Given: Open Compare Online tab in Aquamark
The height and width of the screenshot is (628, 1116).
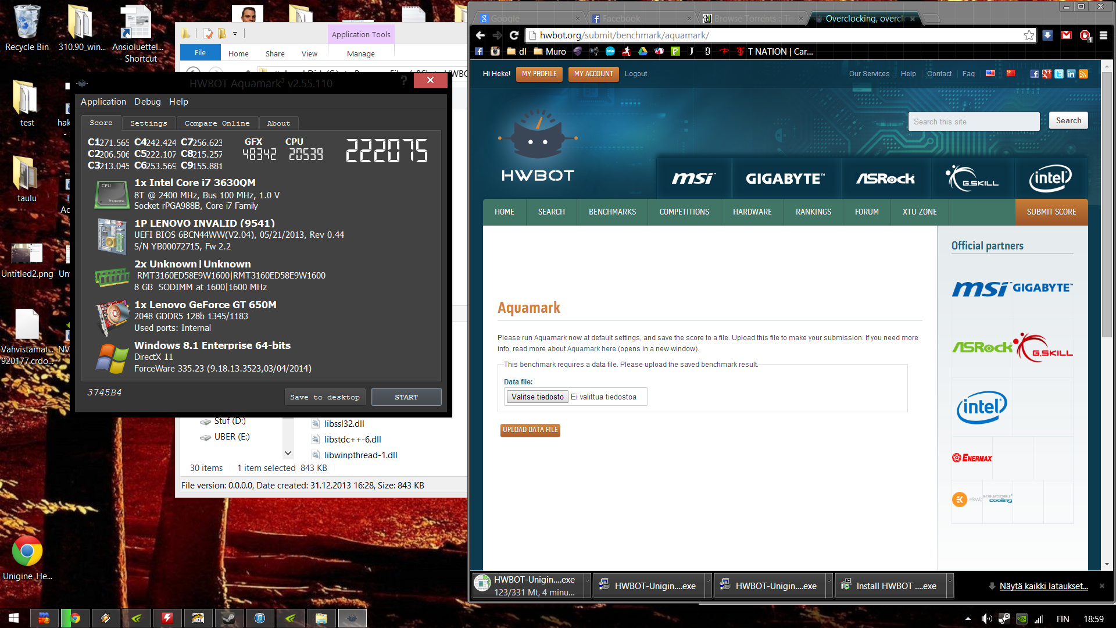Looking at the screenshot, I should click(x=217, y=123).
